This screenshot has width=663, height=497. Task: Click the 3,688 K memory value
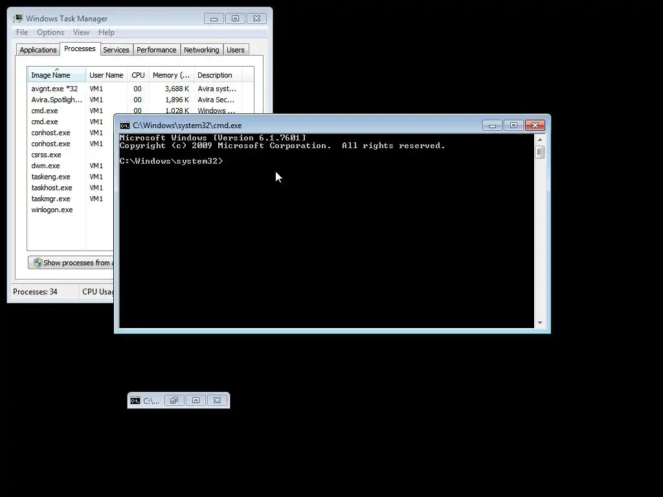pyautogui.click(x=177, y=89)
